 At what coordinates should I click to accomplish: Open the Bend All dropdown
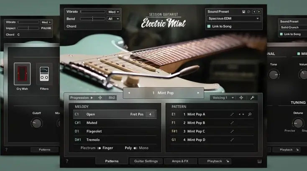(x=114, y=19)
